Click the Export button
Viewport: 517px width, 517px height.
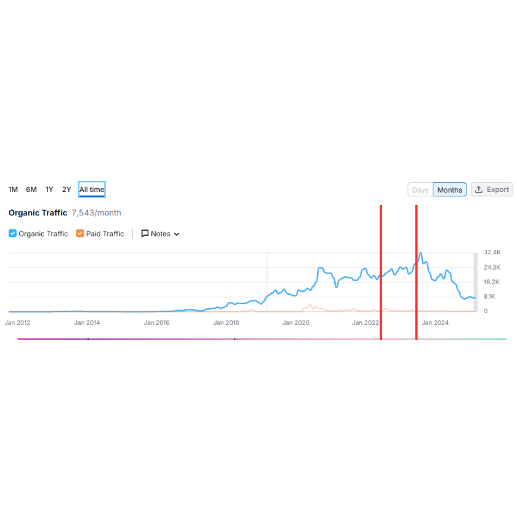pos(492,190)
